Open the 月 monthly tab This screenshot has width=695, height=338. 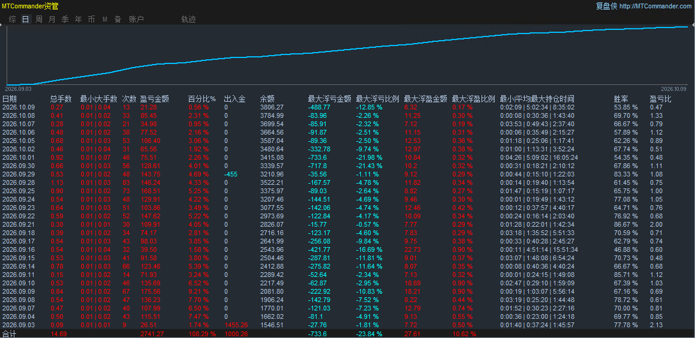point(52,19)
